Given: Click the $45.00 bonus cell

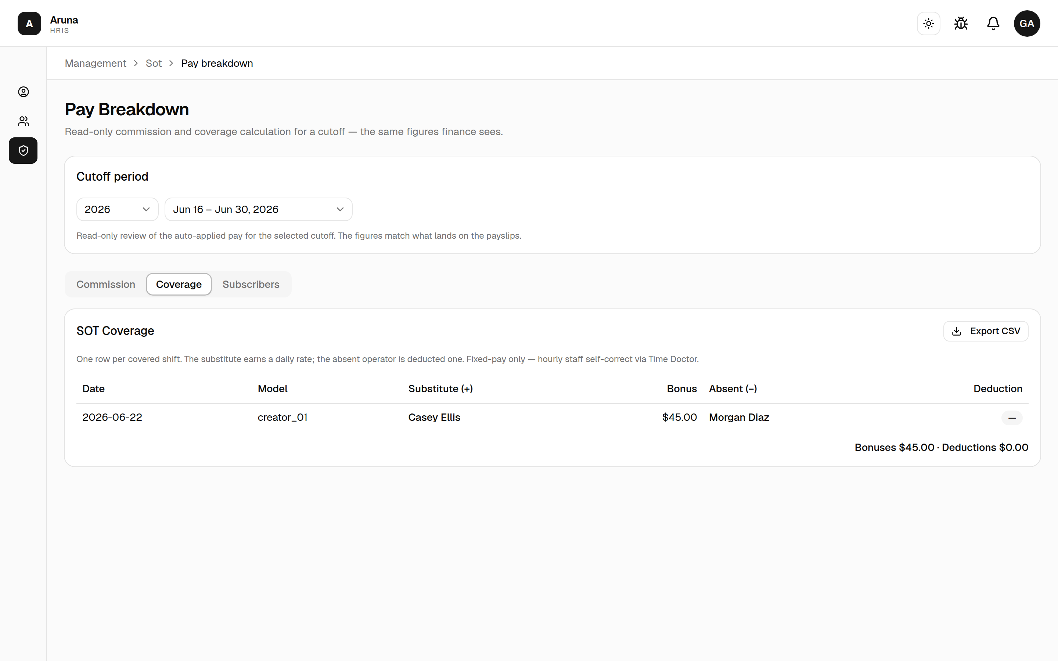Looking at the screenshot, I should [x=679, y=418].
